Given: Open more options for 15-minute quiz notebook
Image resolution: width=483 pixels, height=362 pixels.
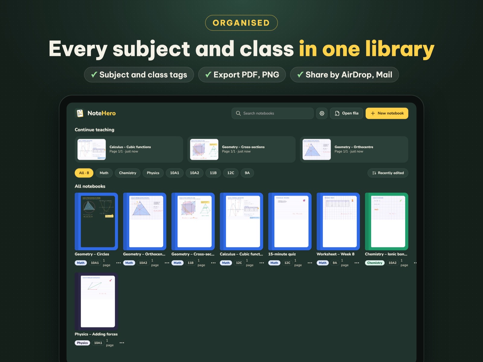Looking at the screenshot, I should click(x=310, y=263).
